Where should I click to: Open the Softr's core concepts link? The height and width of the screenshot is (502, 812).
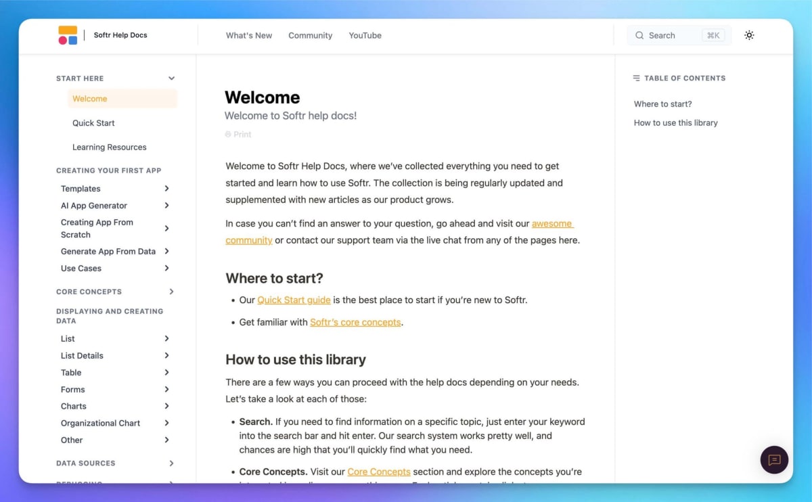[x=355, y=323]
